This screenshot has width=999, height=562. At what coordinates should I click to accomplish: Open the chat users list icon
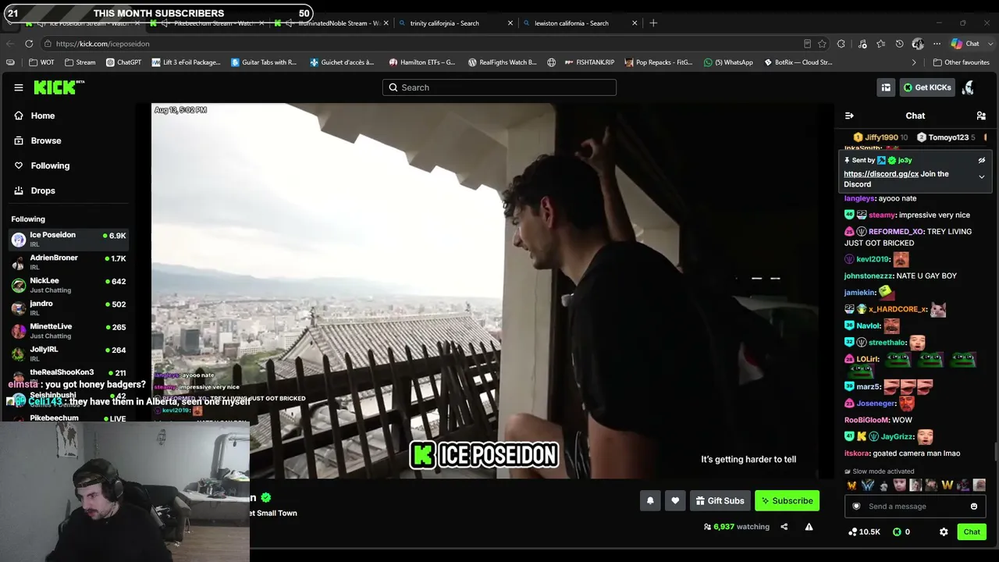click(x=981, y=116)
